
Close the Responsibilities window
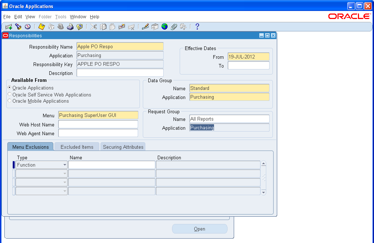(273, 35)
